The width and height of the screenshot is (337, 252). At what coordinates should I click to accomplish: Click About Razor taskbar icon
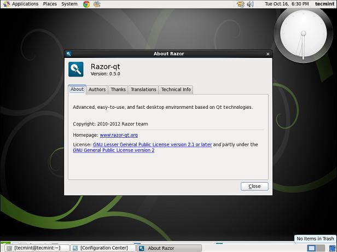[141, 248]
